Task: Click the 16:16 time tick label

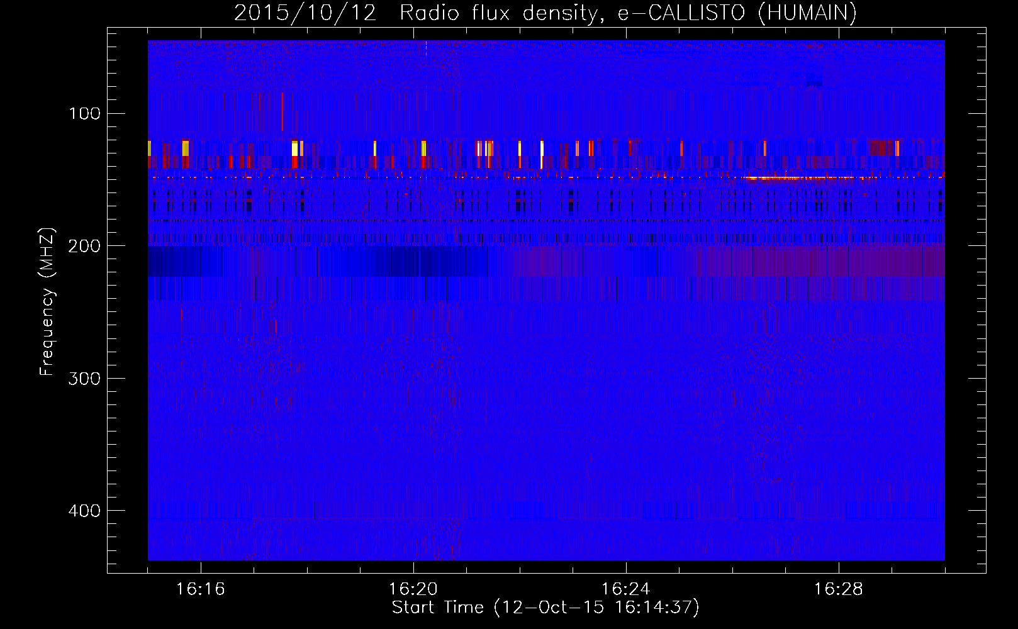Action: pos(201,589)
